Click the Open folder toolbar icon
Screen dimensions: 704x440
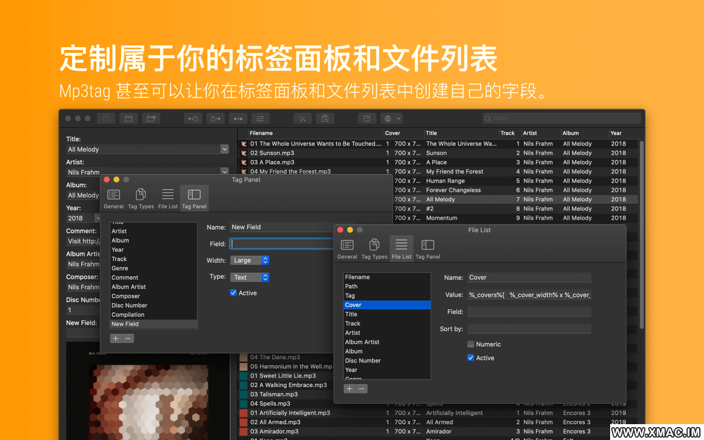tap(128, 119)
